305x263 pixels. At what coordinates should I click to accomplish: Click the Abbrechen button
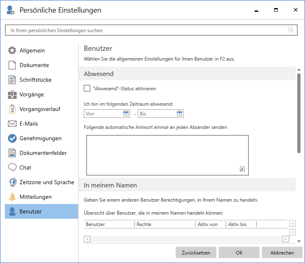282,252
